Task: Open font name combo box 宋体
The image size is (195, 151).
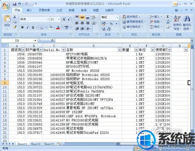Action: [35, 20]
